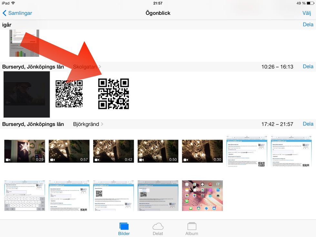Play the 0:50 video clip
Viewport: 316px width, 237px height.
158,151
